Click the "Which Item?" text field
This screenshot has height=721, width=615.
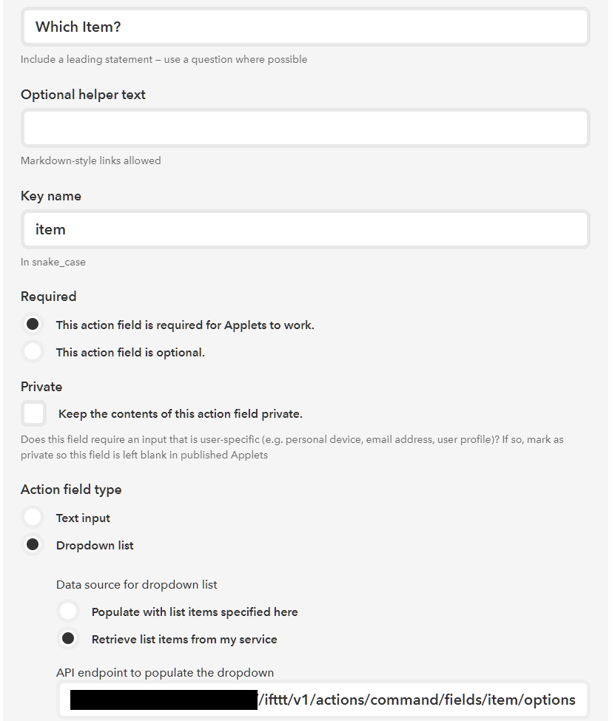[305, 27]
